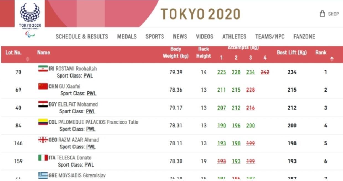Open the Medals menu item
Screen dimensions: 343x181
point(127,36)
